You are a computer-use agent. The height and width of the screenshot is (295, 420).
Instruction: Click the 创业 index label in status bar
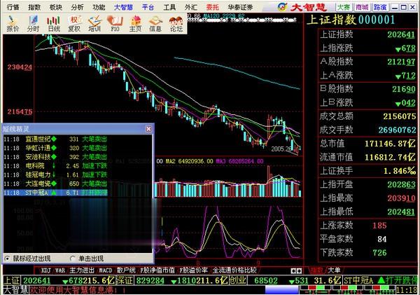click(237, 281)
